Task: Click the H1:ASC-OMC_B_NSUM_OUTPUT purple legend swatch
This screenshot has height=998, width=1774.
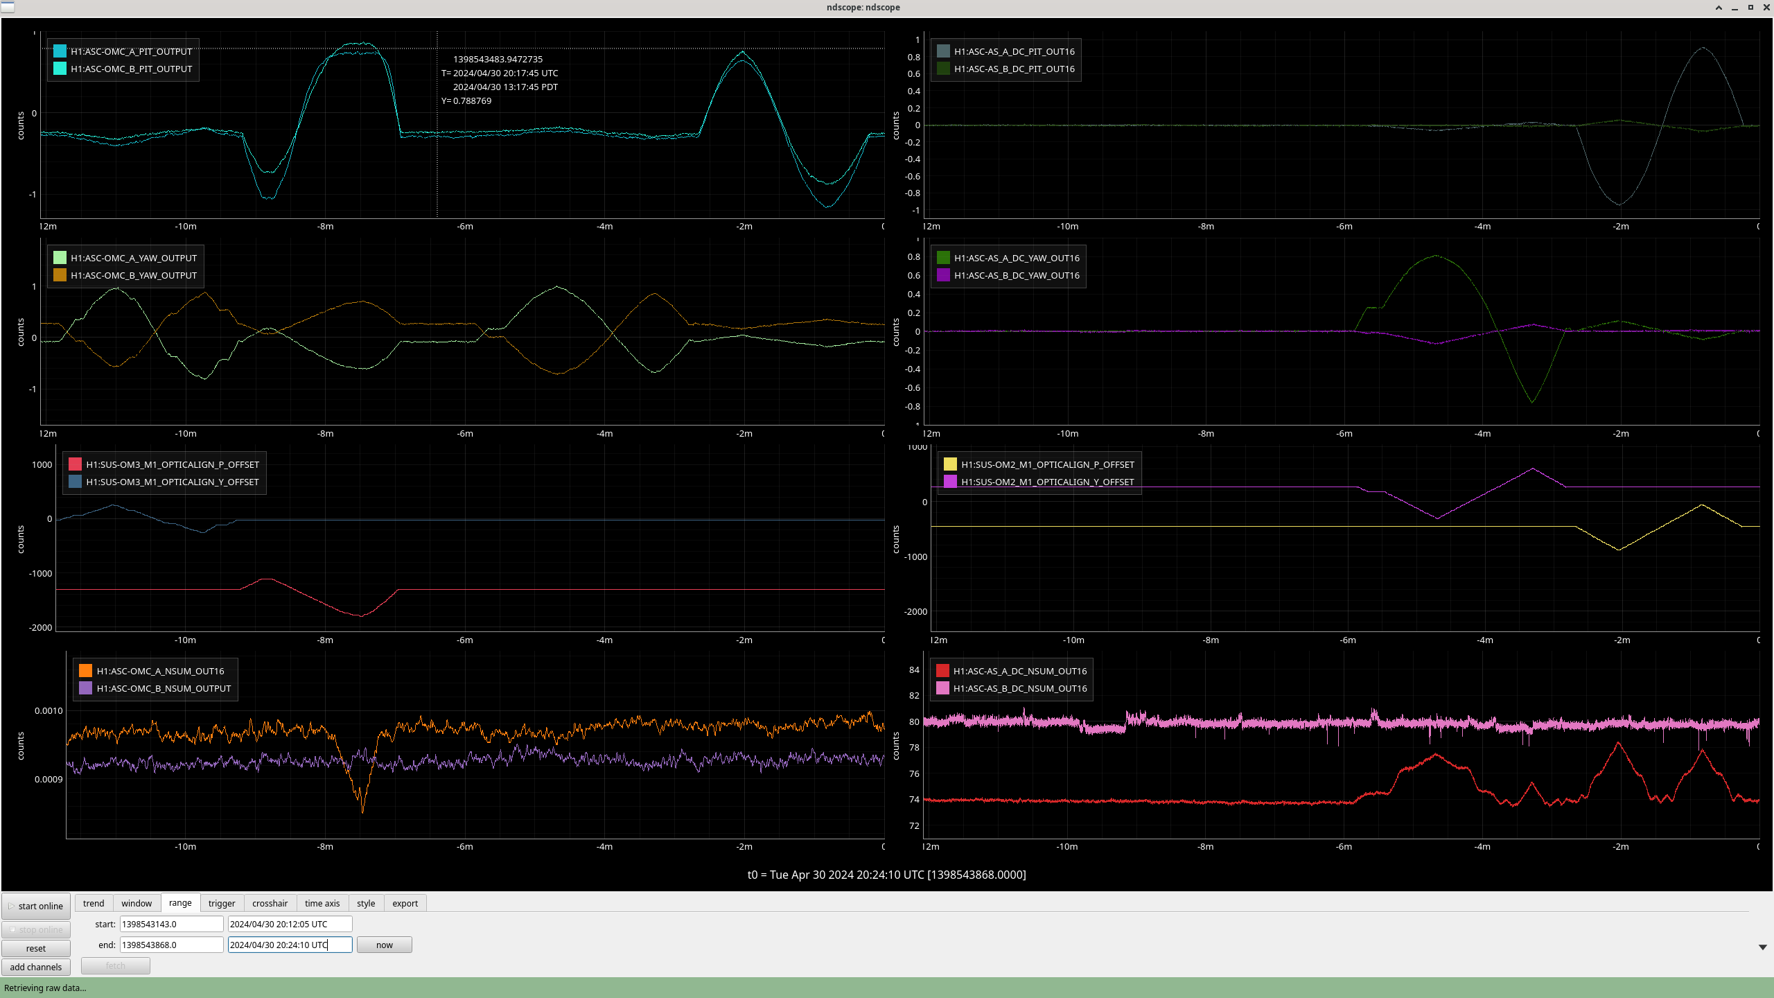Action: click(85, 688)
